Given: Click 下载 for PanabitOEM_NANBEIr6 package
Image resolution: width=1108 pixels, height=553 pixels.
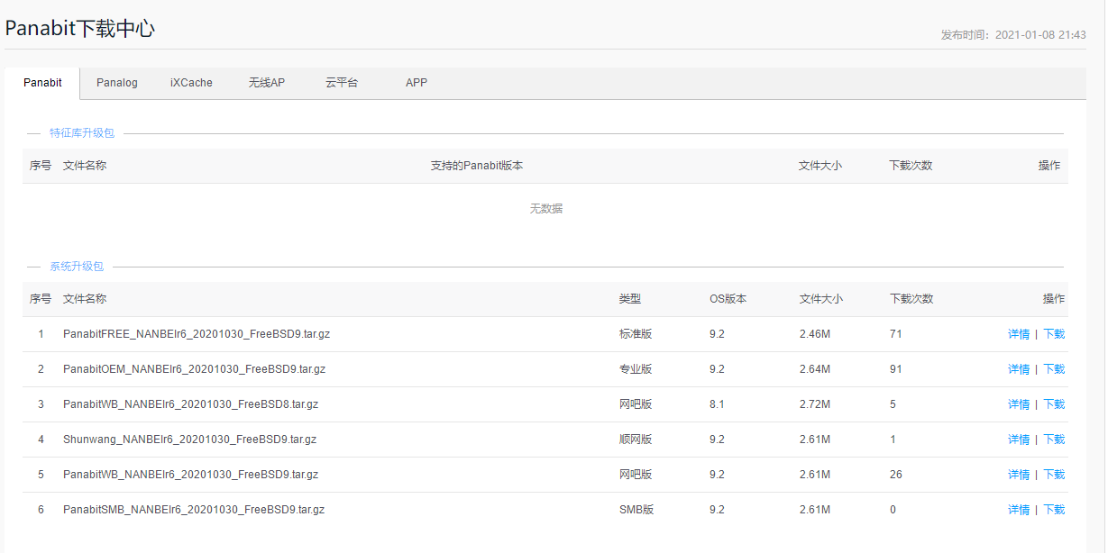Looking at the screenshot, I should click(1054, 369).
